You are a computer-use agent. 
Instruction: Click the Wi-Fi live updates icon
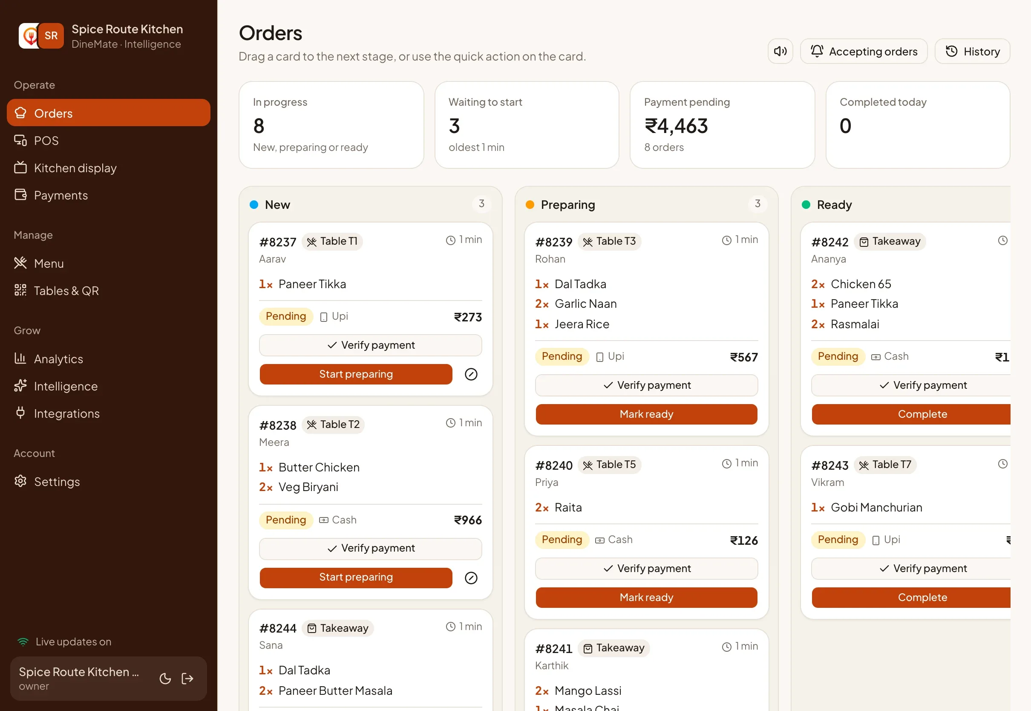pyautogui.click(x=23, y=642)
